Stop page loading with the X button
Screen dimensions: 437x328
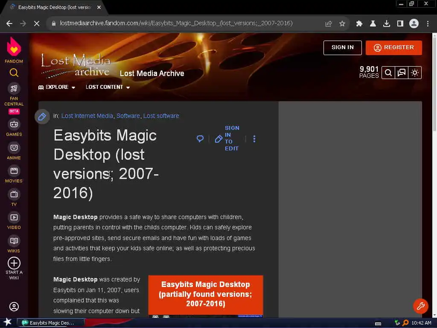point(37,24)
